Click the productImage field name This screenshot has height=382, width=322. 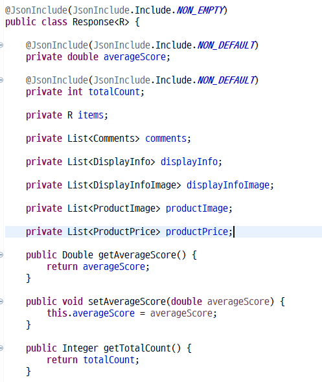click(x=197, y=208)
